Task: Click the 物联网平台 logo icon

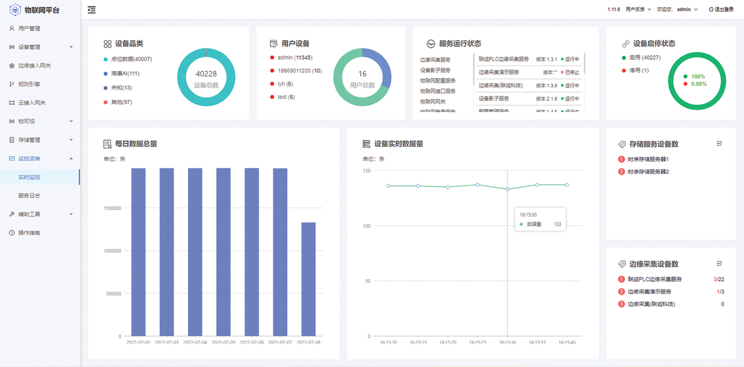Action: tap(15, 10)
